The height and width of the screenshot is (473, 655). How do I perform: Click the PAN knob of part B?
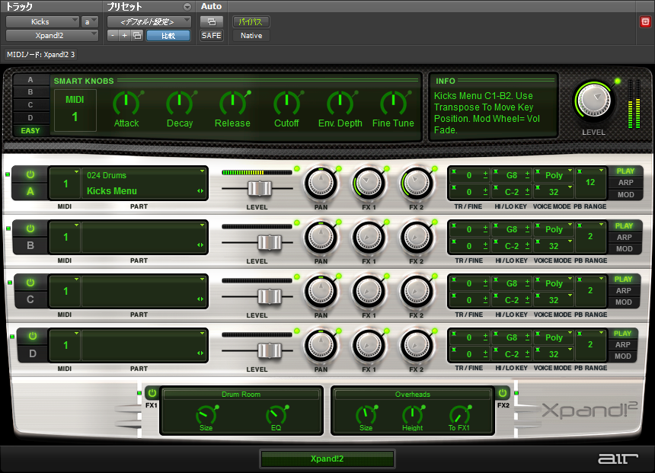321,238
